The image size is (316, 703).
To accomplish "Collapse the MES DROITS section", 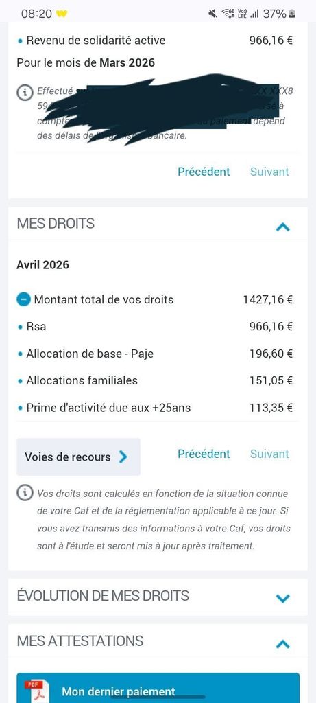I will point(283,227).
